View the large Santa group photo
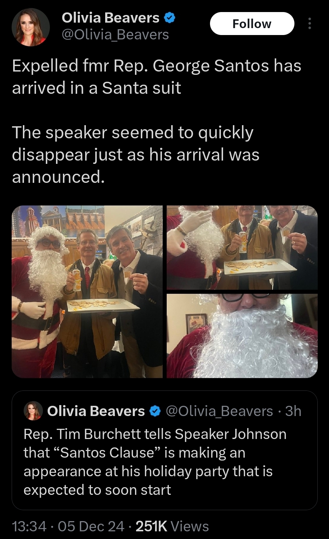Screen dimensions: 329x539 87,292
